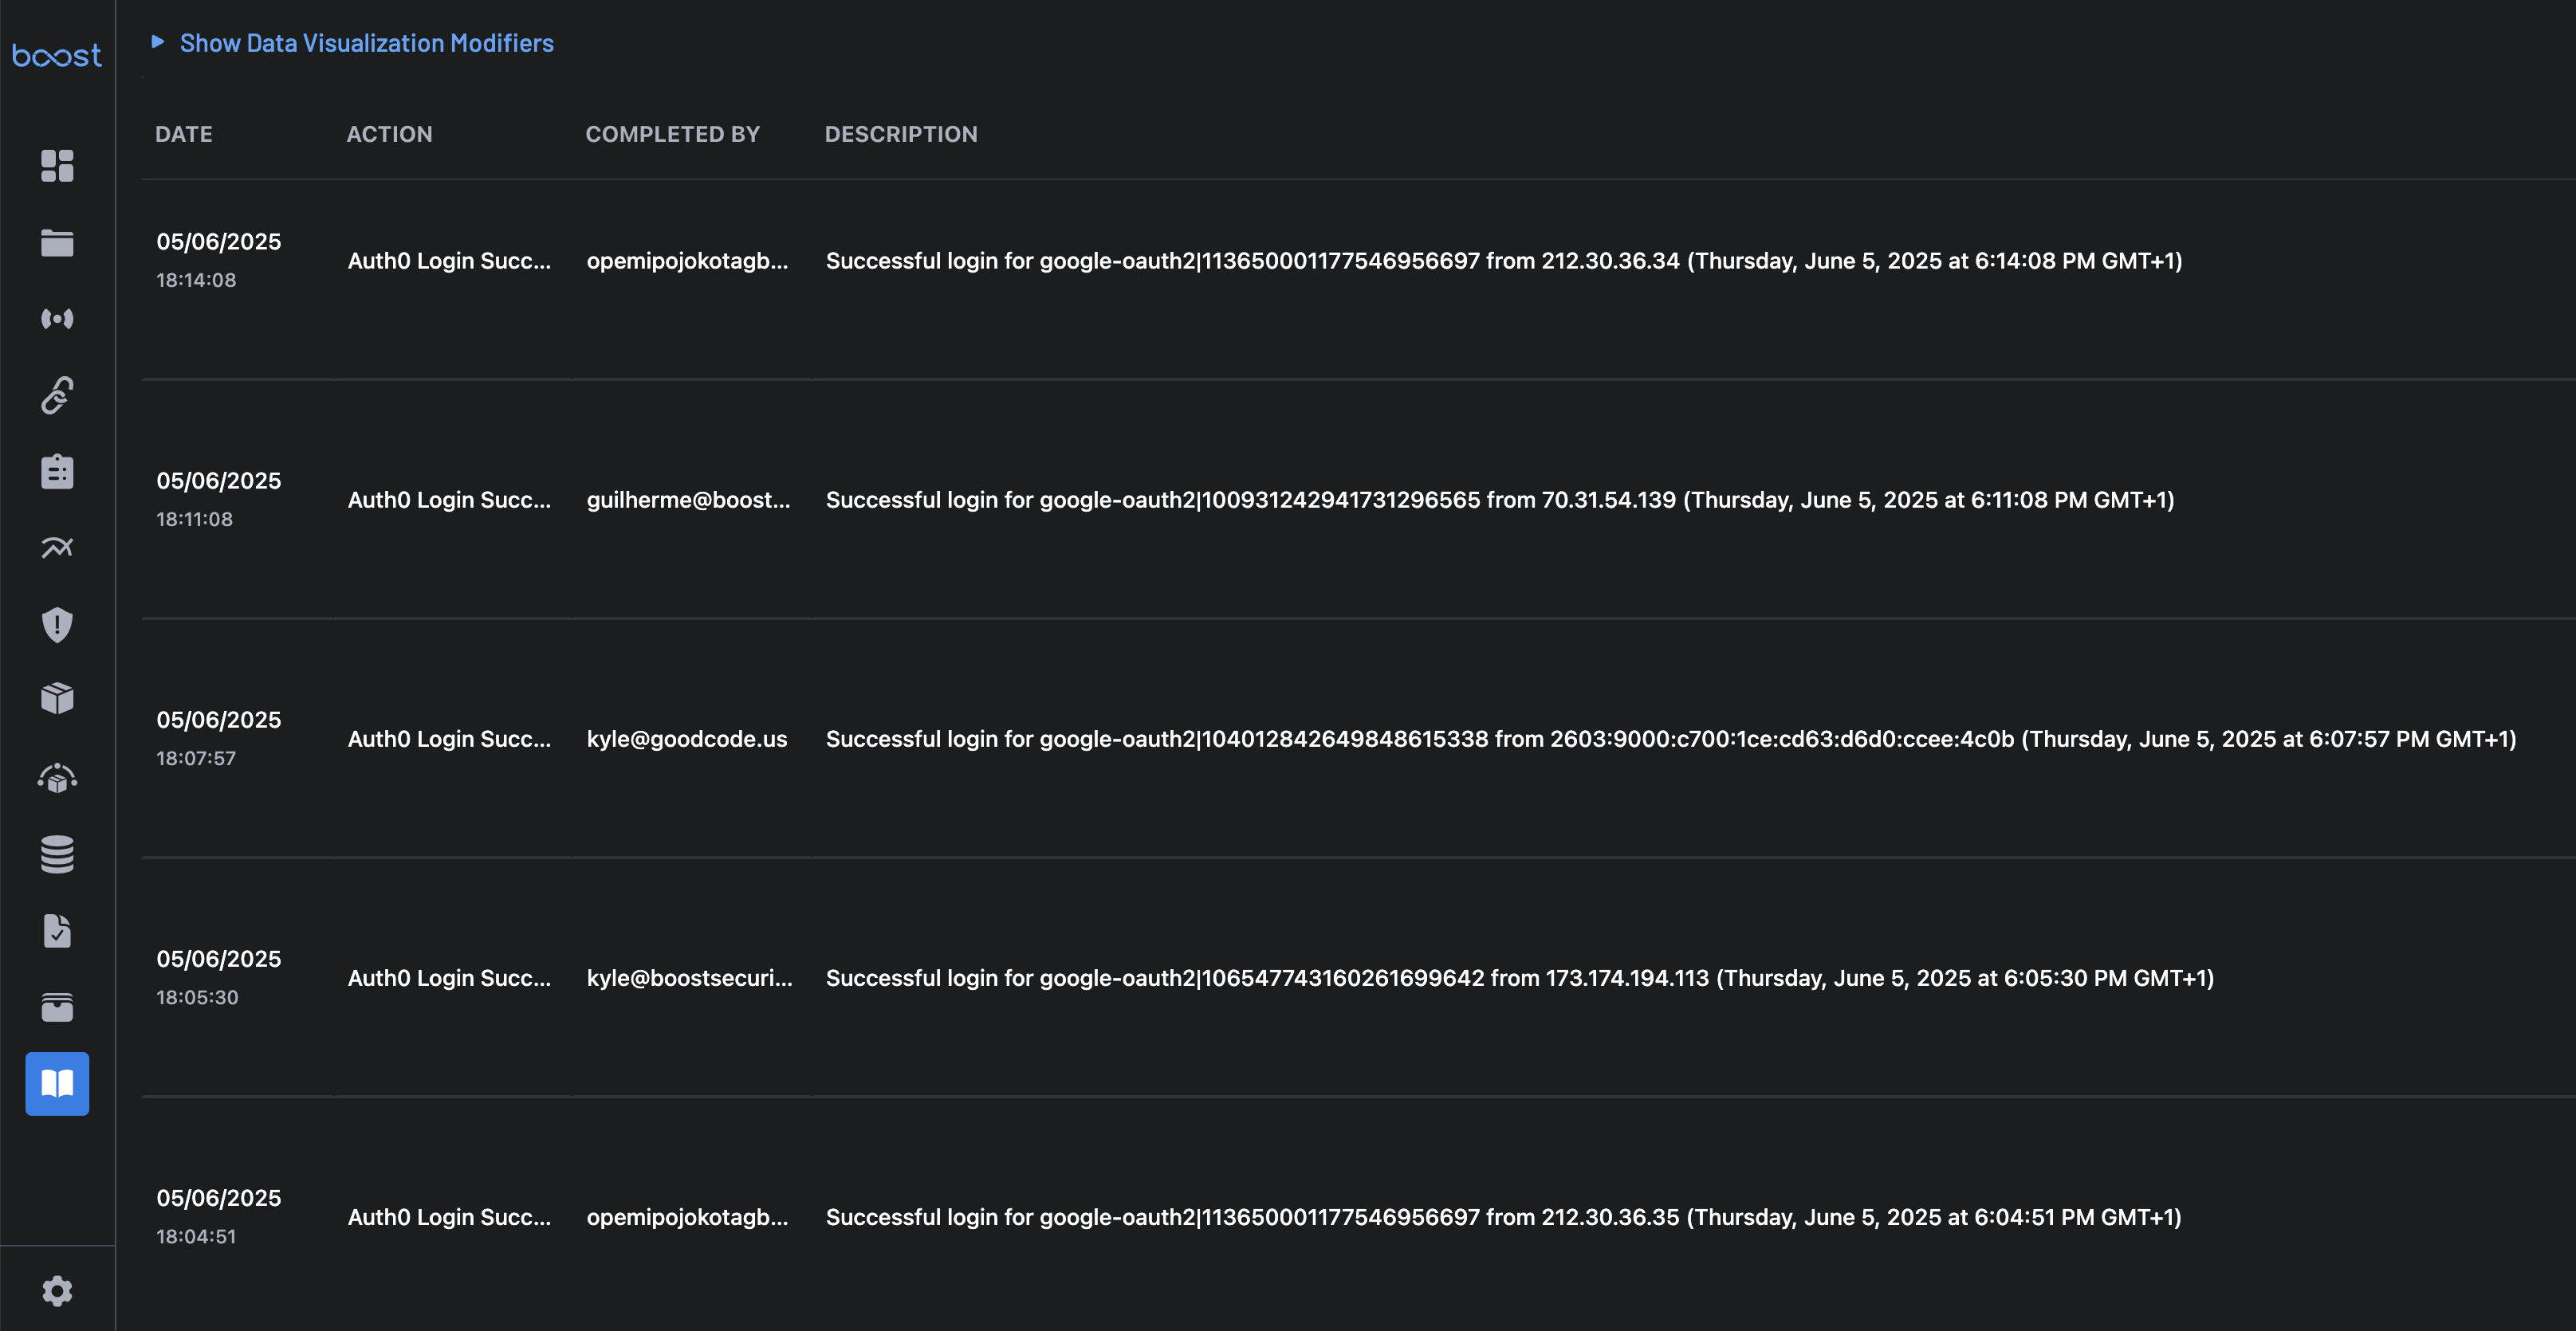Click description mentioning 212.30.36.34
Screen dimensions: 2576x1331
click(x=1504, y=260)
